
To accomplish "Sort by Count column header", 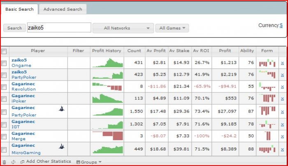I will tap(134, 51).
